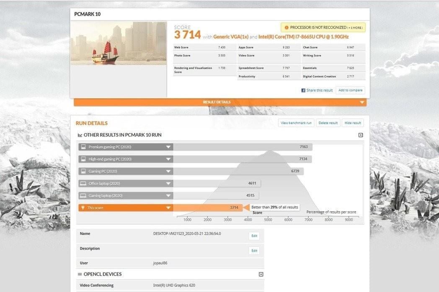The height and width of the screenshot is (292, 439).
Task: Click the Facebook icon beside Share this result
Action: point(303,90)
